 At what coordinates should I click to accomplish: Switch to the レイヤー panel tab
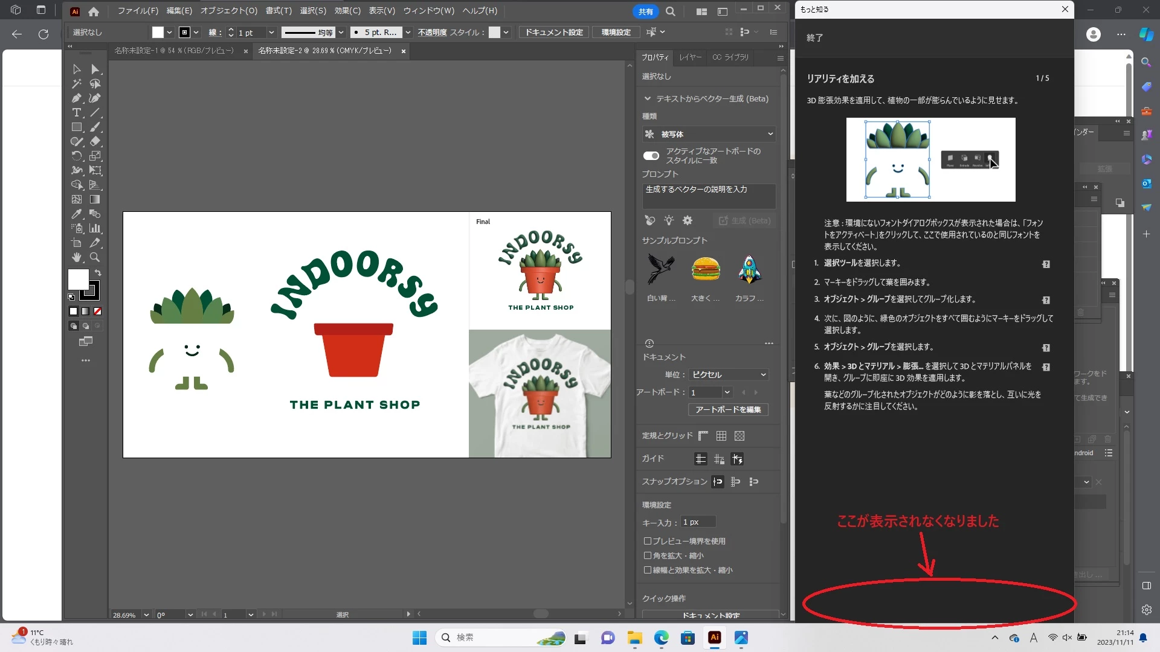pyautogui.click(x=690, y=57)
